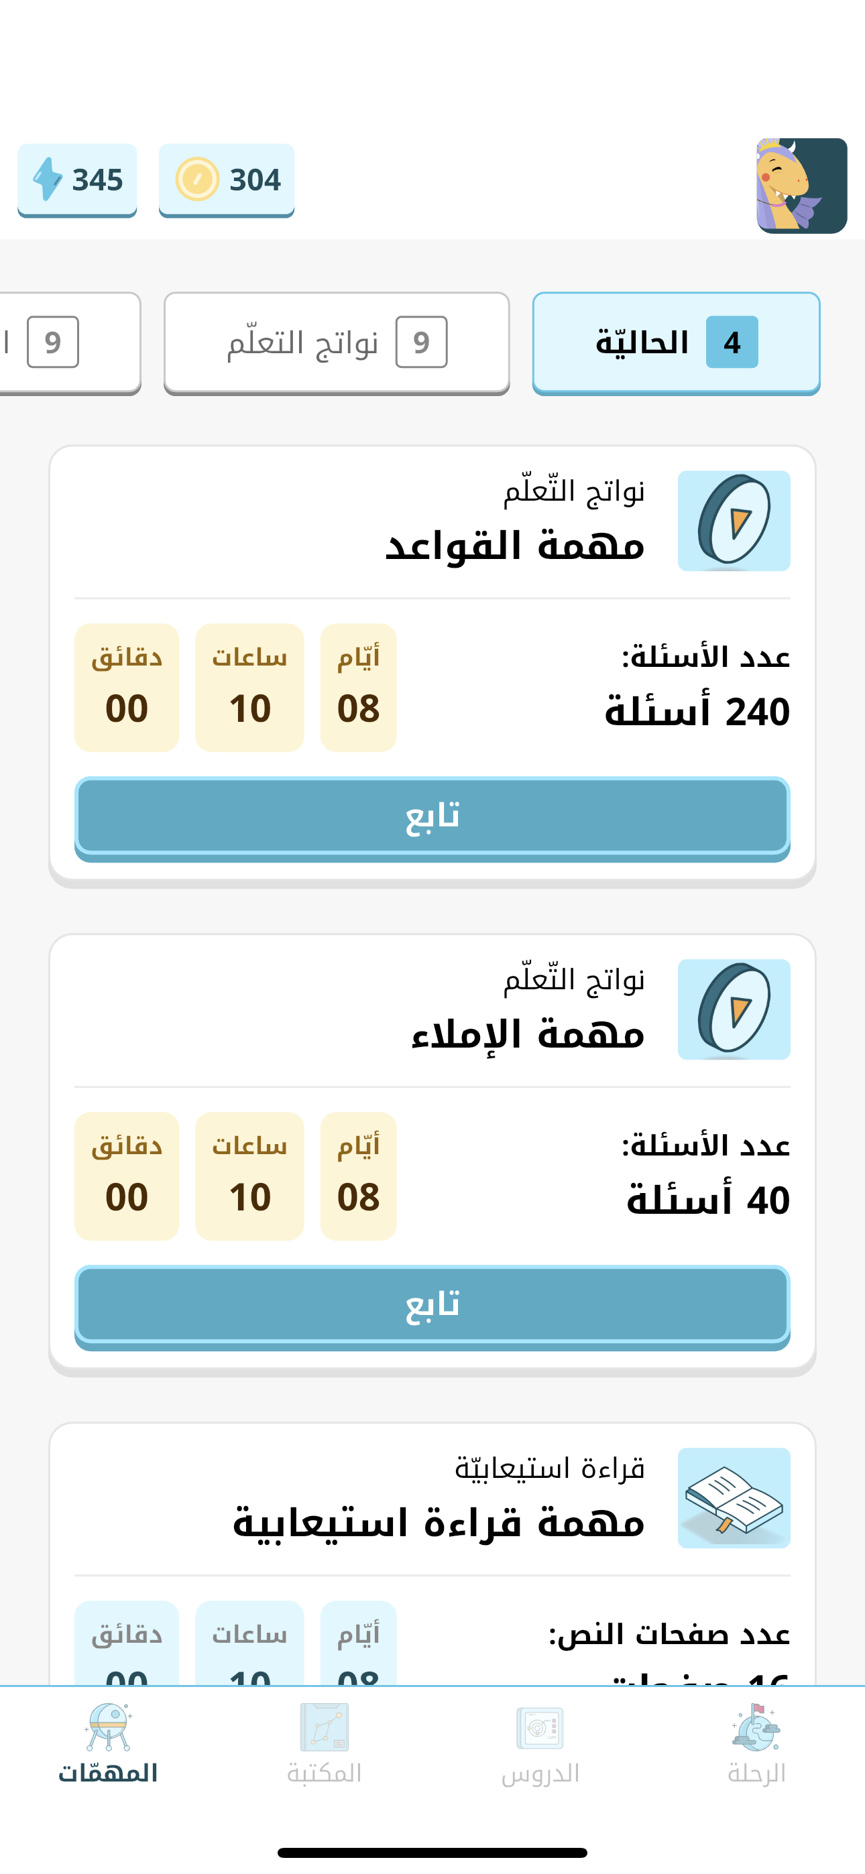This screenshot has height=1874, width=865.
Task: Open مهمة قراءة استيعابية task title
Action: pos(439,1523)
